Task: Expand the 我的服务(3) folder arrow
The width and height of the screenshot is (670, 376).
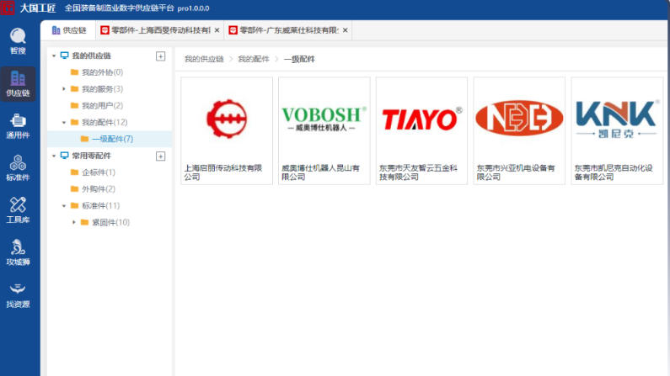Action: tap(64, 89)
